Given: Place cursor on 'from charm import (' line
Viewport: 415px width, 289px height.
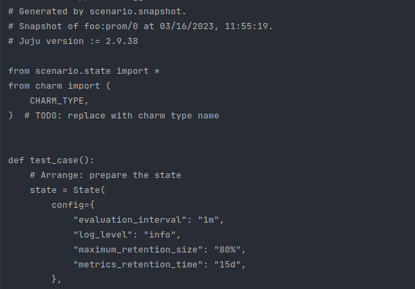Looking at the screenshot, I should (60, 86).
